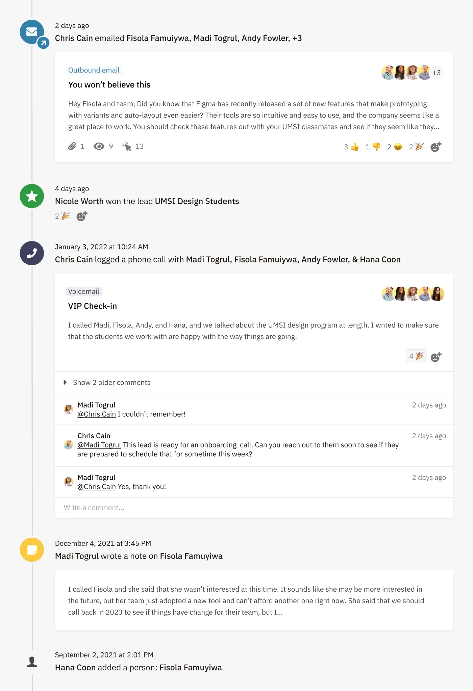Click the green star lead-won icon
The image size is (473, 691).
[x=32, y=196]
